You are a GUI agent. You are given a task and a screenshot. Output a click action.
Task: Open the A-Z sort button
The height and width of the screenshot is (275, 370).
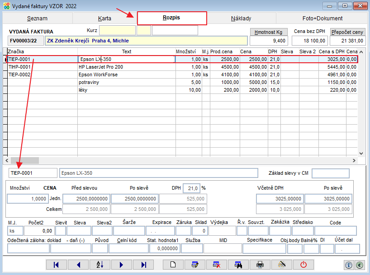(100, 265)
